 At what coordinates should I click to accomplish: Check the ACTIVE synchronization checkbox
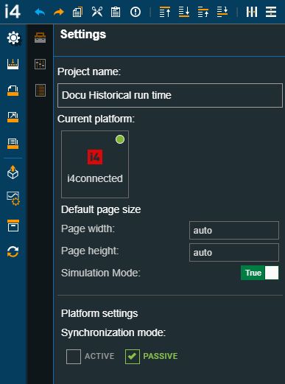74,356
